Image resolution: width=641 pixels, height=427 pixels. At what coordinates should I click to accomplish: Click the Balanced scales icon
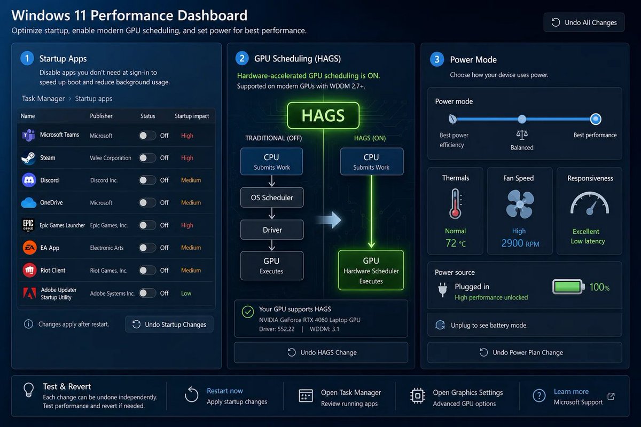click(522, 134)
